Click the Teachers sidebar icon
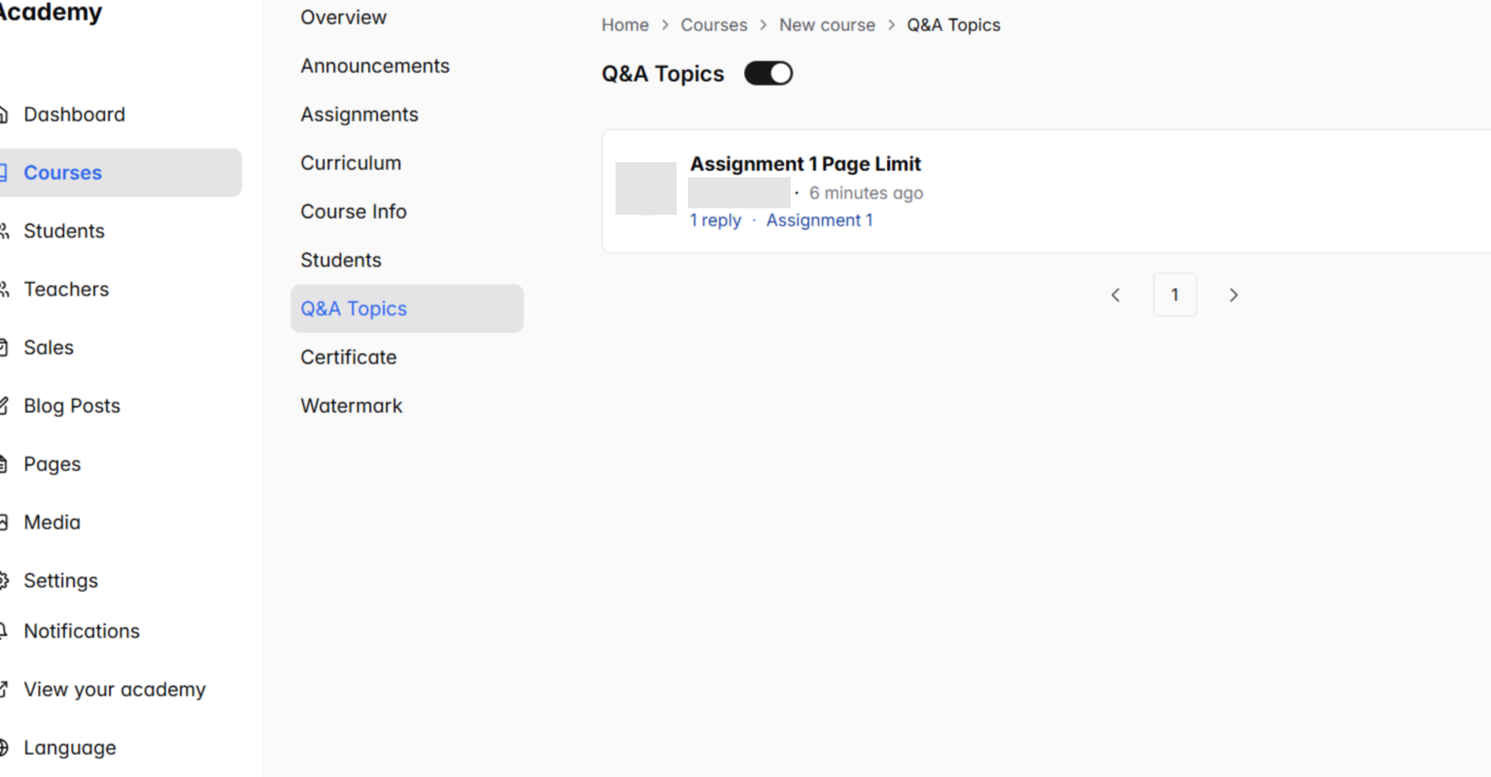Screen dimensions: 1491x777 (4, 289)
